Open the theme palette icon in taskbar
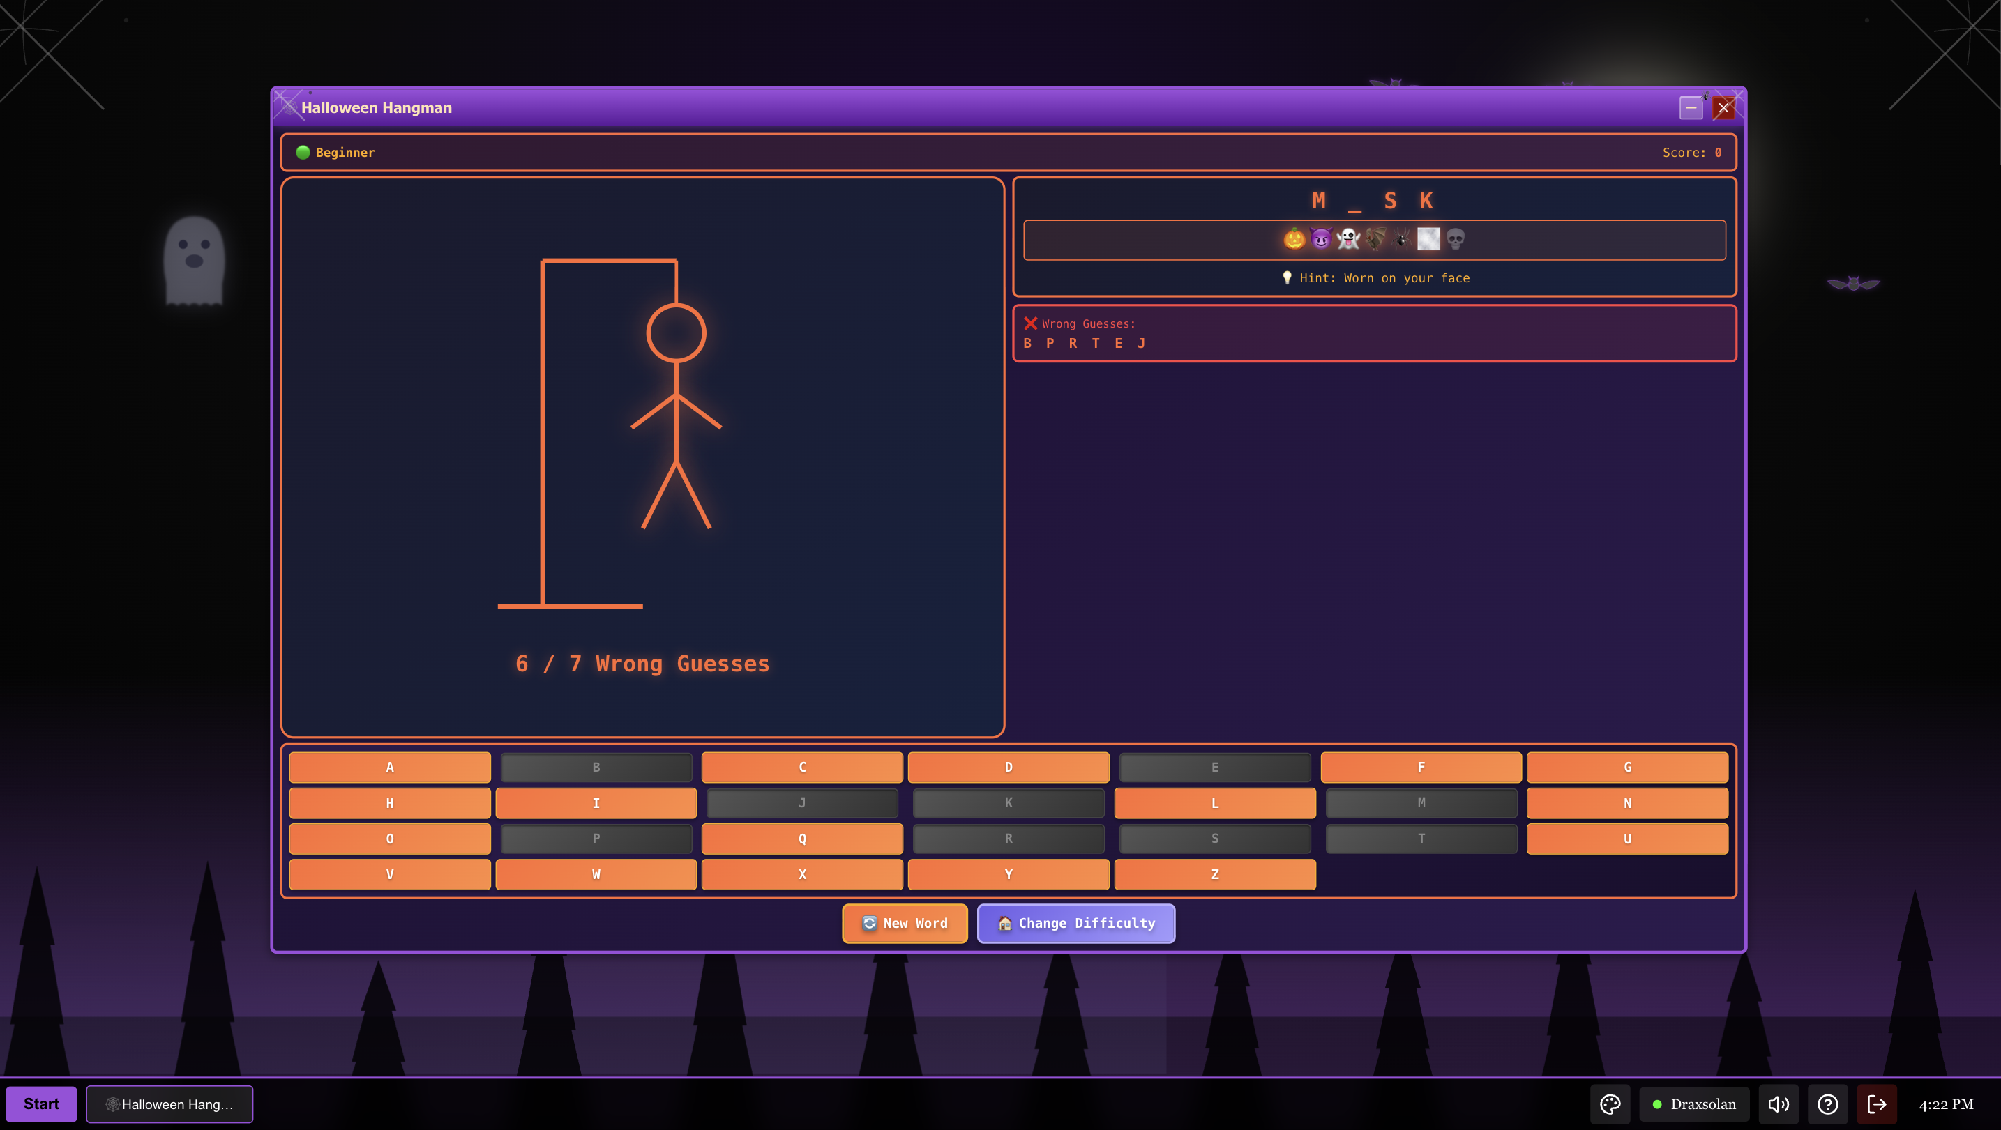The image size is (2001, 1130). click(x=1610, y=1104)
